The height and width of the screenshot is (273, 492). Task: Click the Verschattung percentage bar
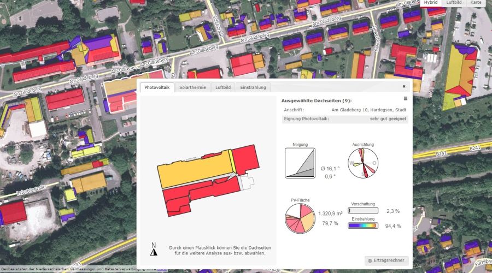click(363, 211)
